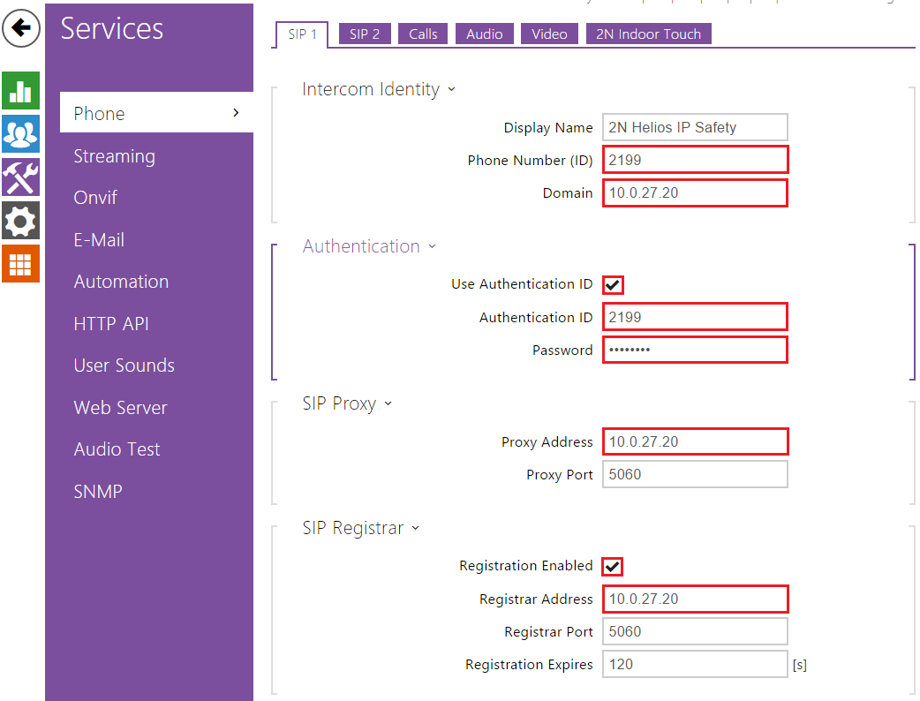The image size is (920, 701).
Task: Open Streaming in the Services menu
Action: pyautogui.click(x=114, y=156)
